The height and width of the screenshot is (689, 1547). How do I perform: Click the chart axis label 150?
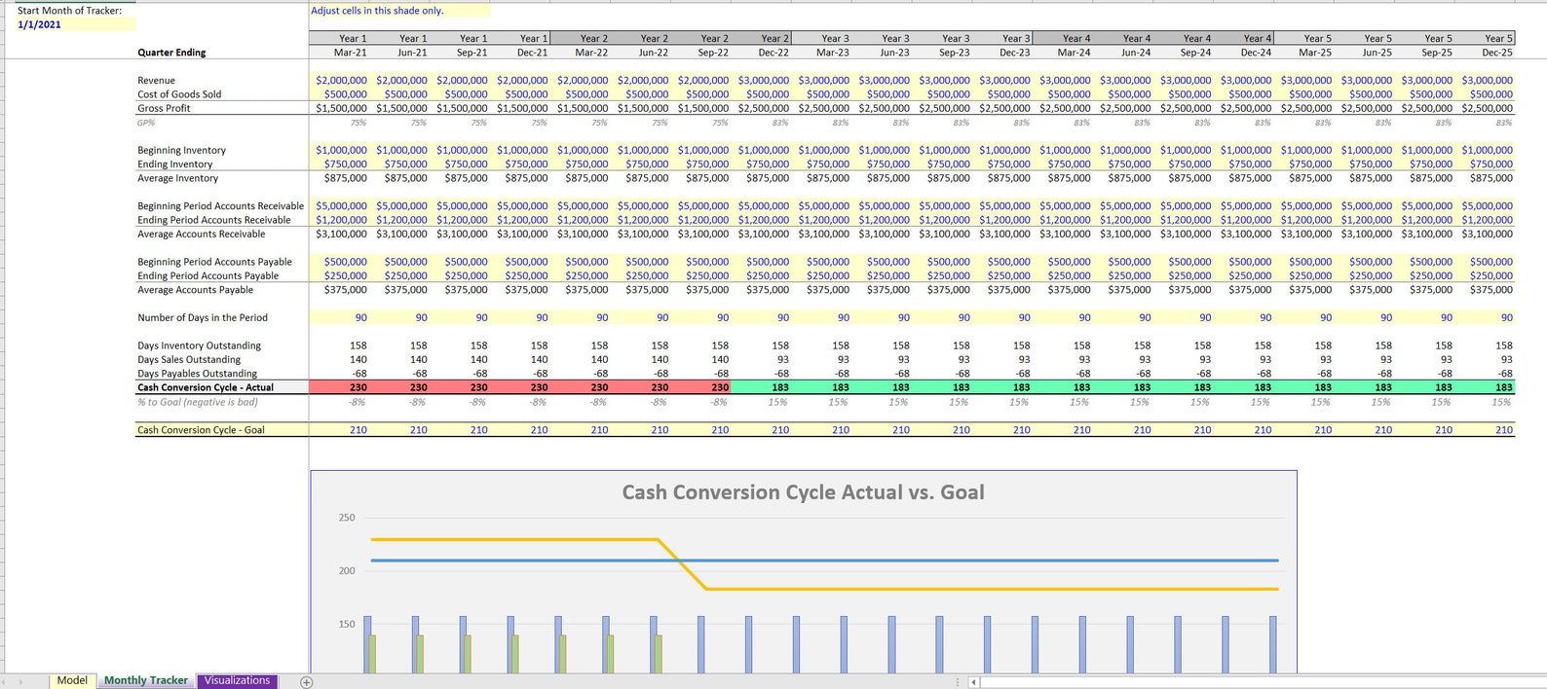[x=347, y=624]
